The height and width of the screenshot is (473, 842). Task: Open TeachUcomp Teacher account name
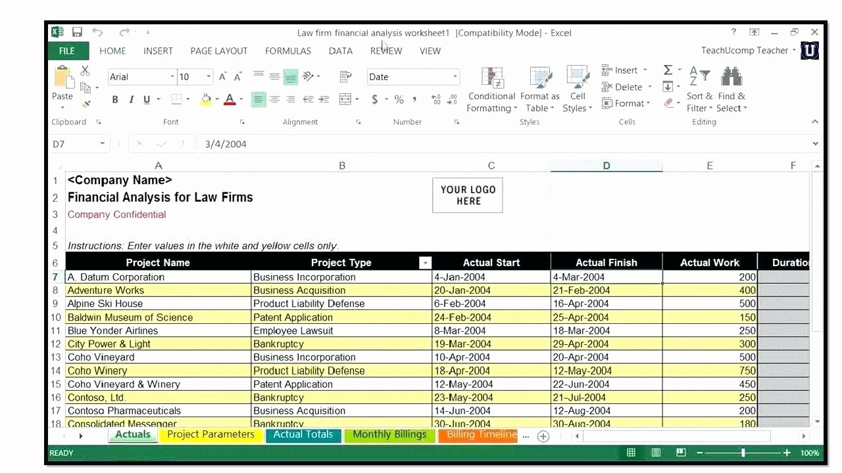click(x=745, y=51)
